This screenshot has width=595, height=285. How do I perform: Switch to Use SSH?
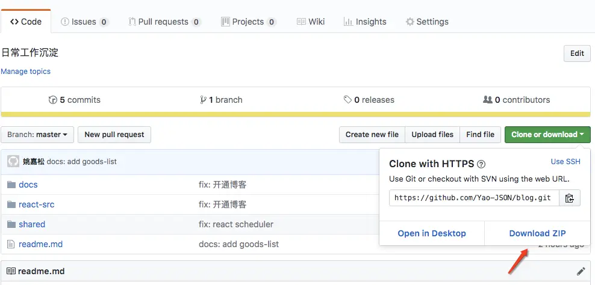click(565, 162)
